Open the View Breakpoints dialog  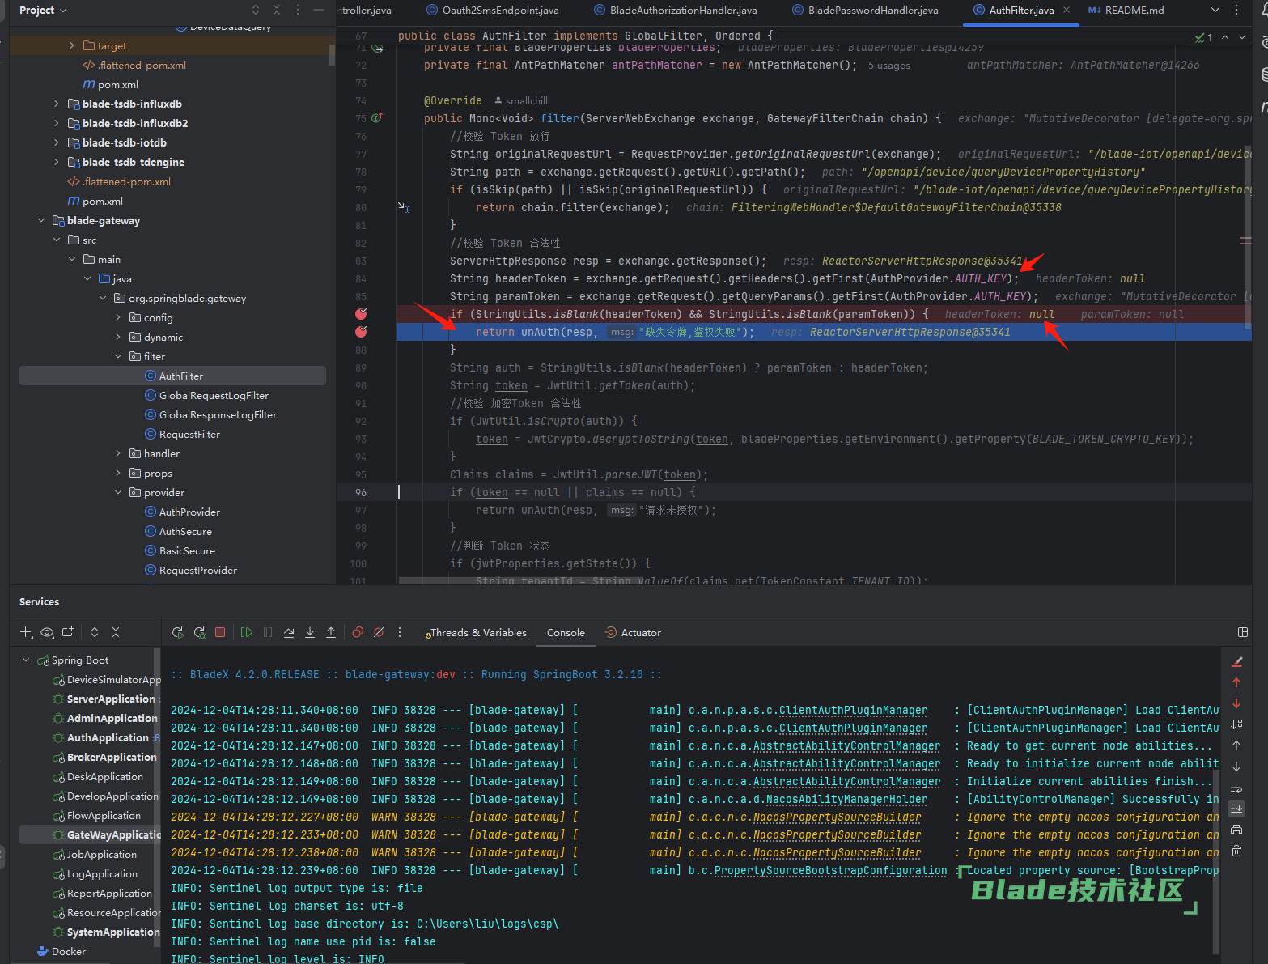pyautogui.click(x=358, y=632)
